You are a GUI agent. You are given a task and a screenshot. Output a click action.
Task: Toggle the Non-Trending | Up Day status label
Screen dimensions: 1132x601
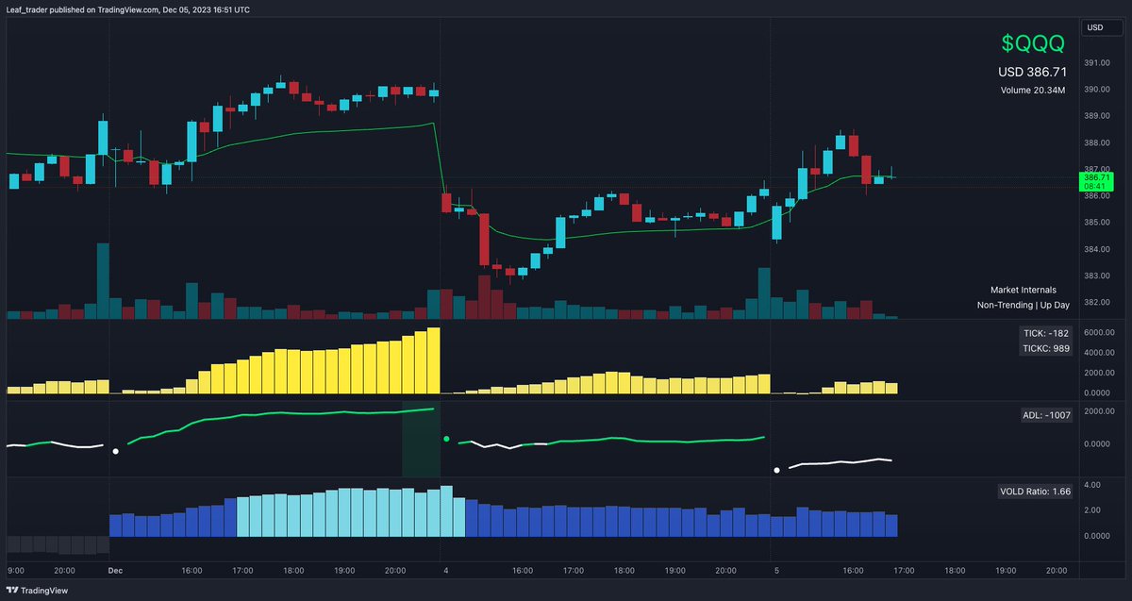point(1024,305)
